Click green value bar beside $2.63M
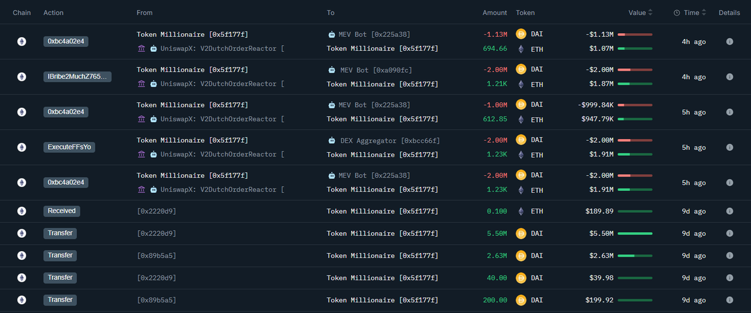This screenshot has width=751, height=313. 635,255
